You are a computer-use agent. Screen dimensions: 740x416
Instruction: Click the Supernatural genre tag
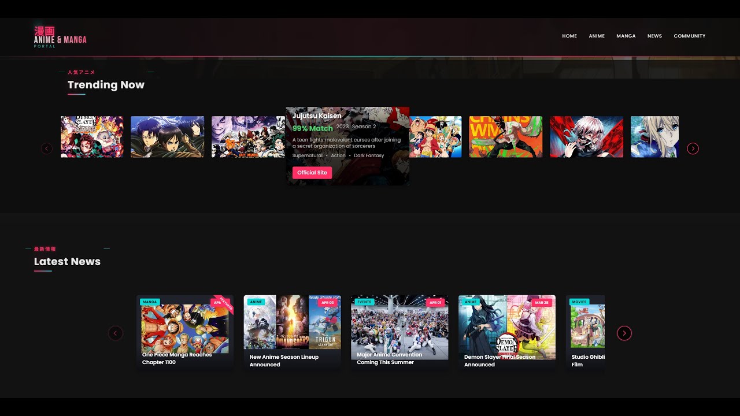[308, 155]
